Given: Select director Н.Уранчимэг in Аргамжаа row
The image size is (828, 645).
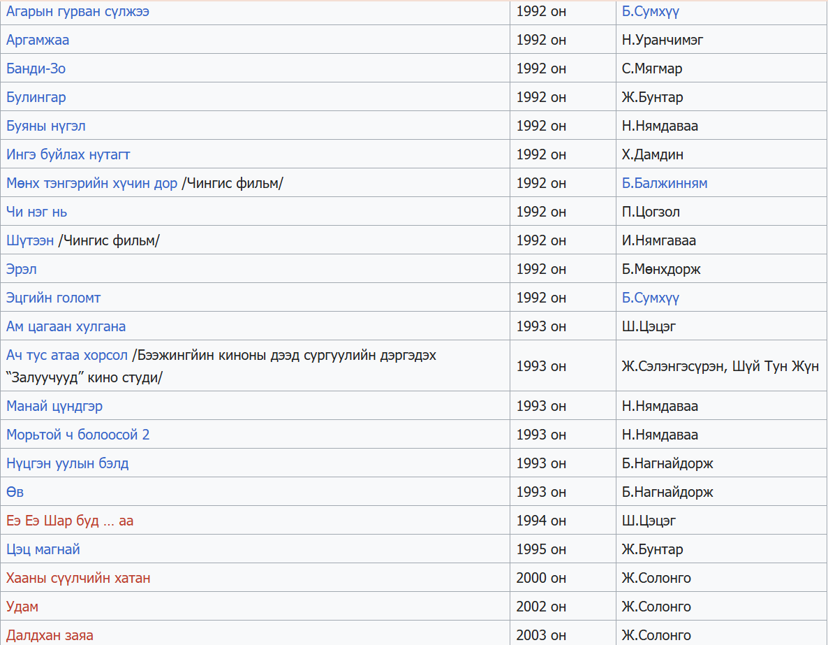Looking at the screenshot, I should tap(663, 40).
